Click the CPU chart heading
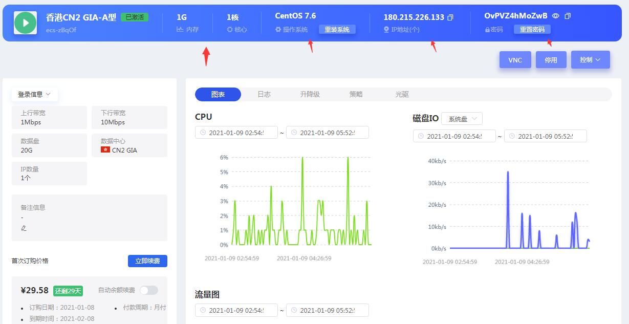This screenshot has width=629, height=324. [203, 117]
